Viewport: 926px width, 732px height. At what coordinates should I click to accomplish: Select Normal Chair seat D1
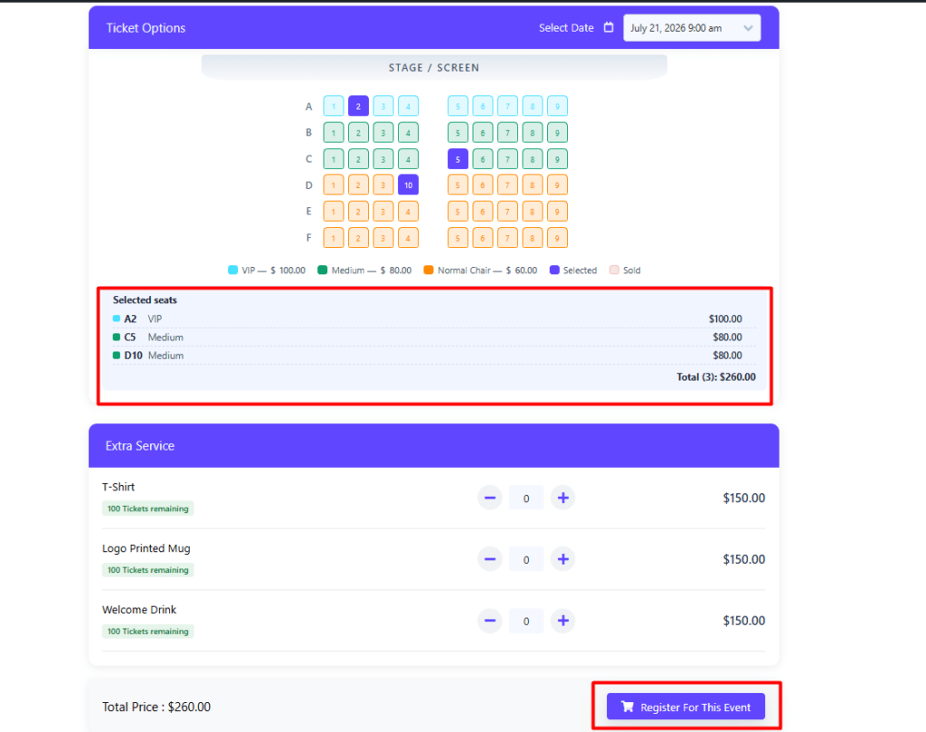coord(334,185)
